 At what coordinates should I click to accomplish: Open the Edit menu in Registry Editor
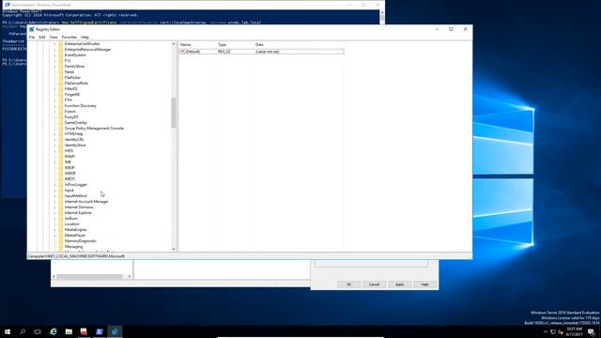tap(42, 38)
